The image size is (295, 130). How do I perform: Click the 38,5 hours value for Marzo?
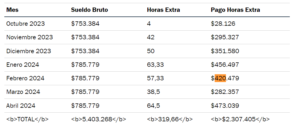153,92
